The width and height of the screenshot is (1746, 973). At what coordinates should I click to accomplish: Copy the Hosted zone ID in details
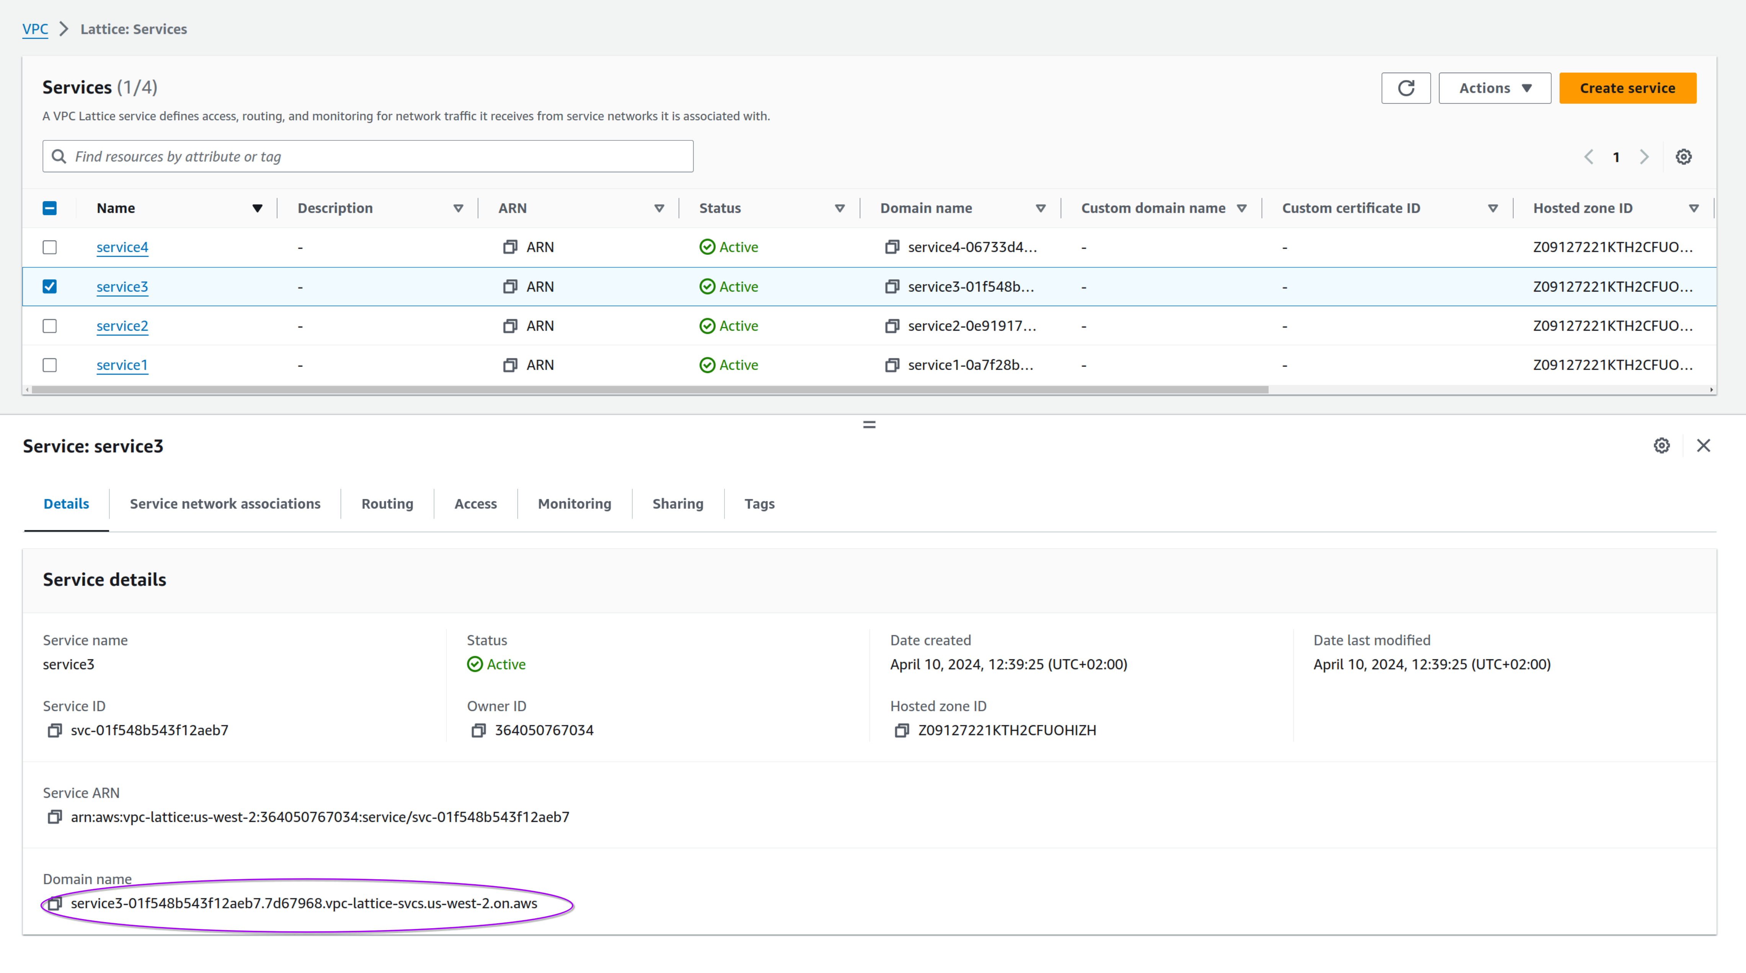901,730
